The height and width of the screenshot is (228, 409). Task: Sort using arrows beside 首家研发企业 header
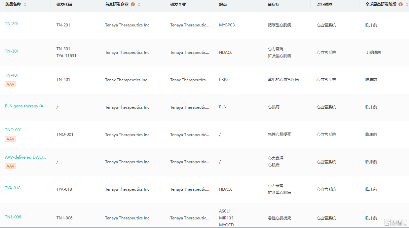click(x=139, y=5)
